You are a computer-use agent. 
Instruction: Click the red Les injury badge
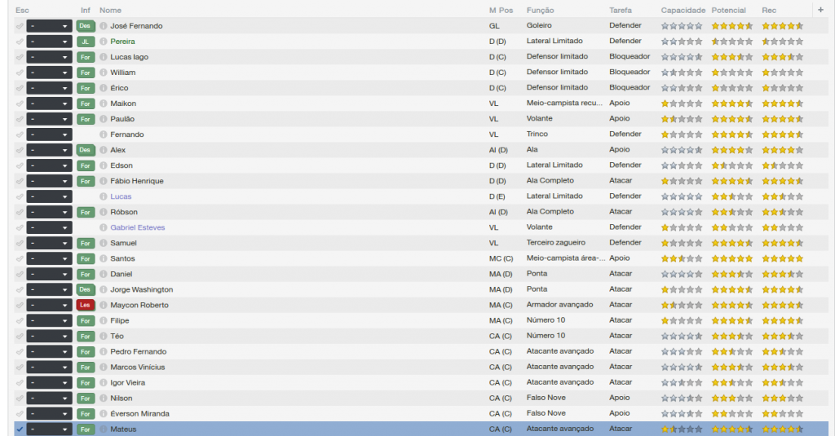(x=86, y=305)
